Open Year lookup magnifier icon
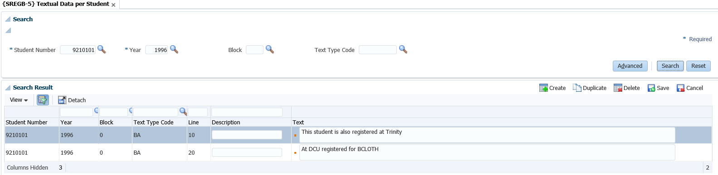This screenshot has height=175, width=718. tap(174, 49)
